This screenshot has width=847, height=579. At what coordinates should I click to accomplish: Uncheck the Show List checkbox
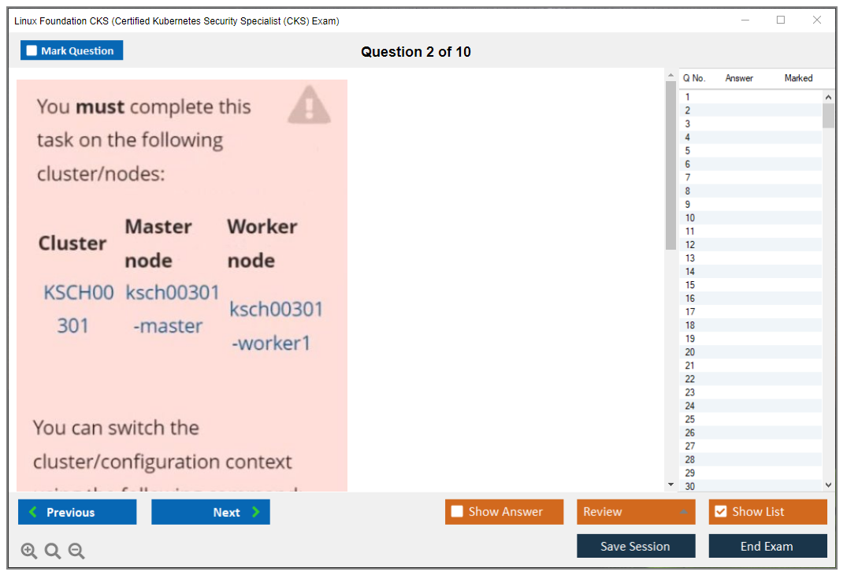(x=720, y=512)
